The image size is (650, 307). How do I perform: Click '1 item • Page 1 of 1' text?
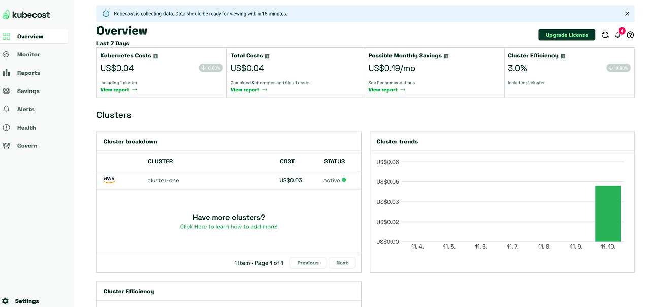[258, 263]
